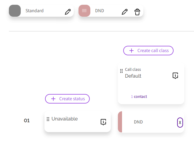This screenshot has width=194, height=141.
Task: Click the Create status button
Action: tap(67, 99)
